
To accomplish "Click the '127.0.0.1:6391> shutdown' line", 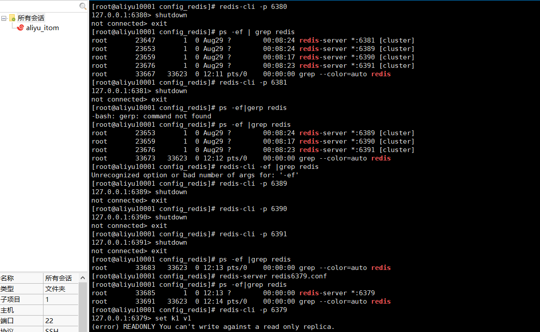I will (x=139, y=242).
